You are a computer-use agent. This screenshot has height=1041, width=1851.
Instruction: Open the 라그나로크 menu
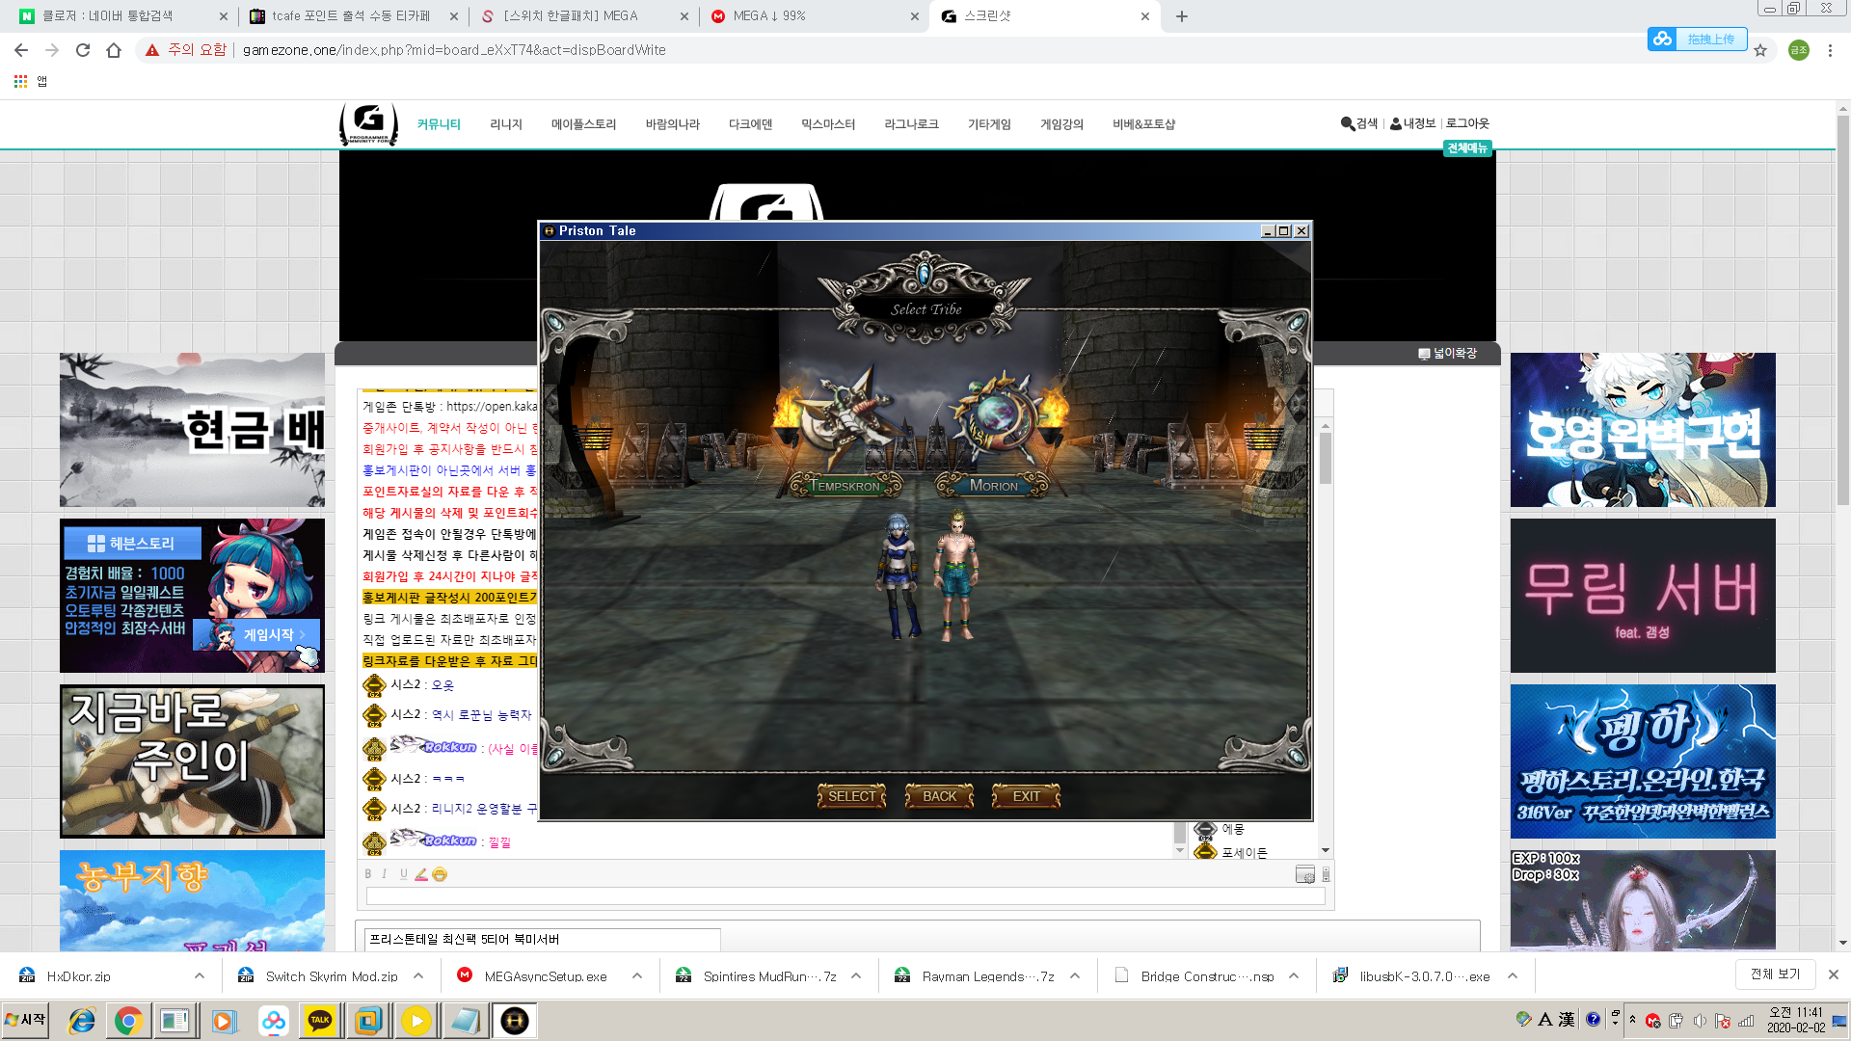pos(911,124)
